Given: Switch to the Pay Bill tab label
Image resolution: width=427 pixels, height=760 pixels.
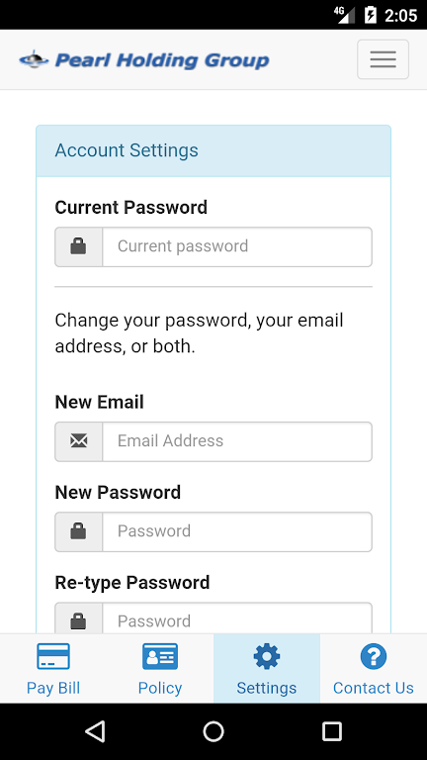Looking at the screenshot, I should coord(53,688).
